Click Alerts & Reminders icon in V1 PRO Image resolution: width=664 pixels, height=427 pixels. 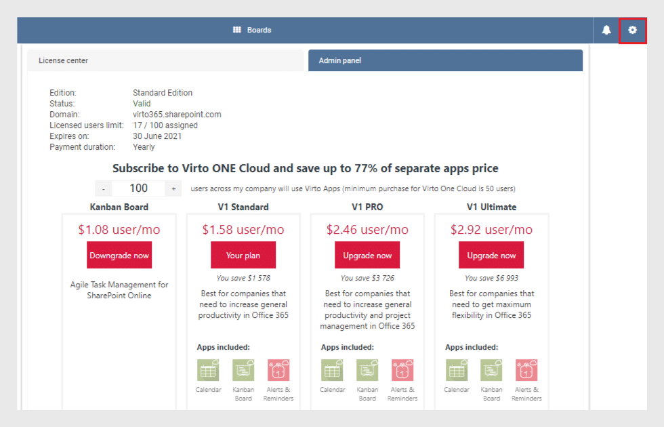(402, 370)
